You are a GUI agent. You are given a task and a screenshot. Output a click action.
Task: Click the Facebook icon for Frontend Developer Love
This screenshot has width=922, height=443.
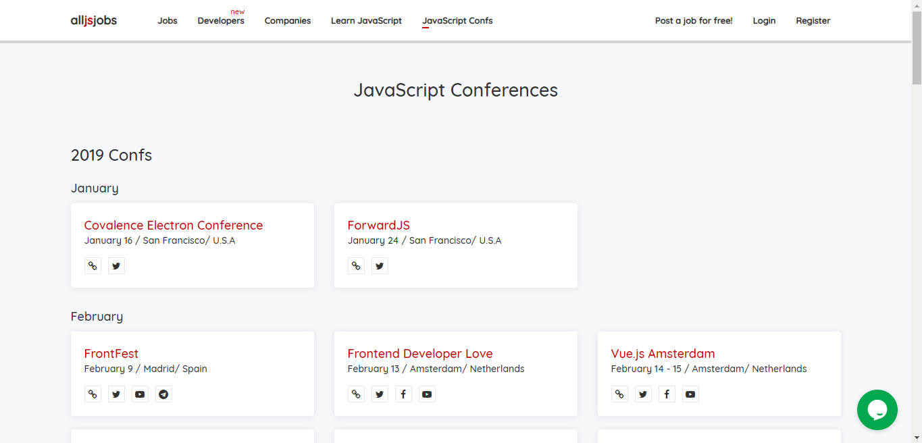click(403, 394)
